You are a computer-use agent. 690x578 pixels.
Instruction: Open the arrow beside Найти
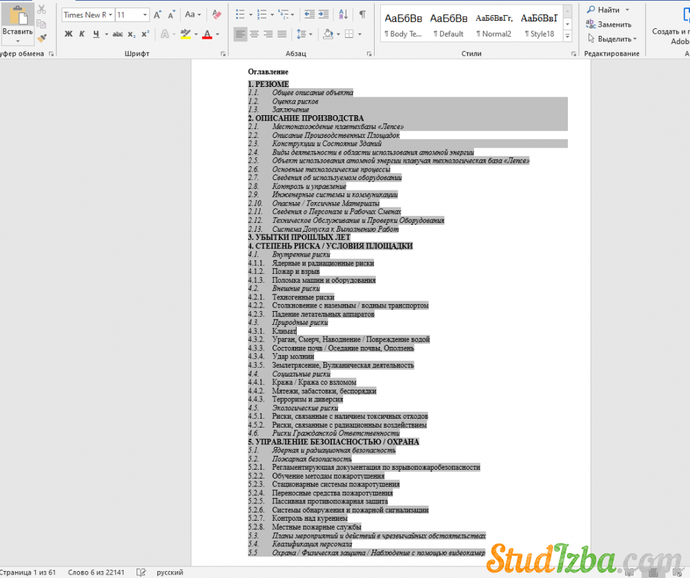627,10
